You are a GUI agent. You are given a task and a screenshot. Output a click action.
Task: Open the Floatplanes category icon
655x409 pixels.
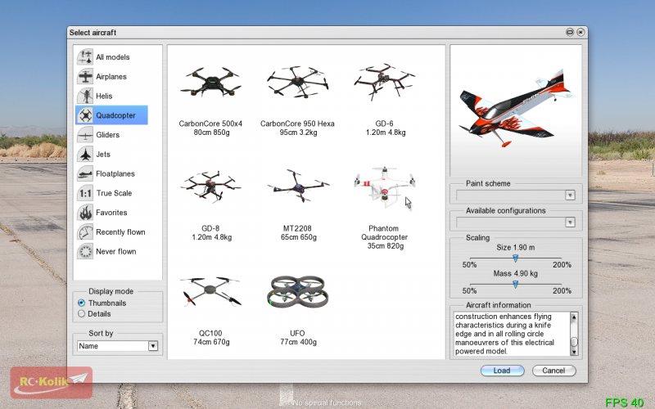(85, 173)
